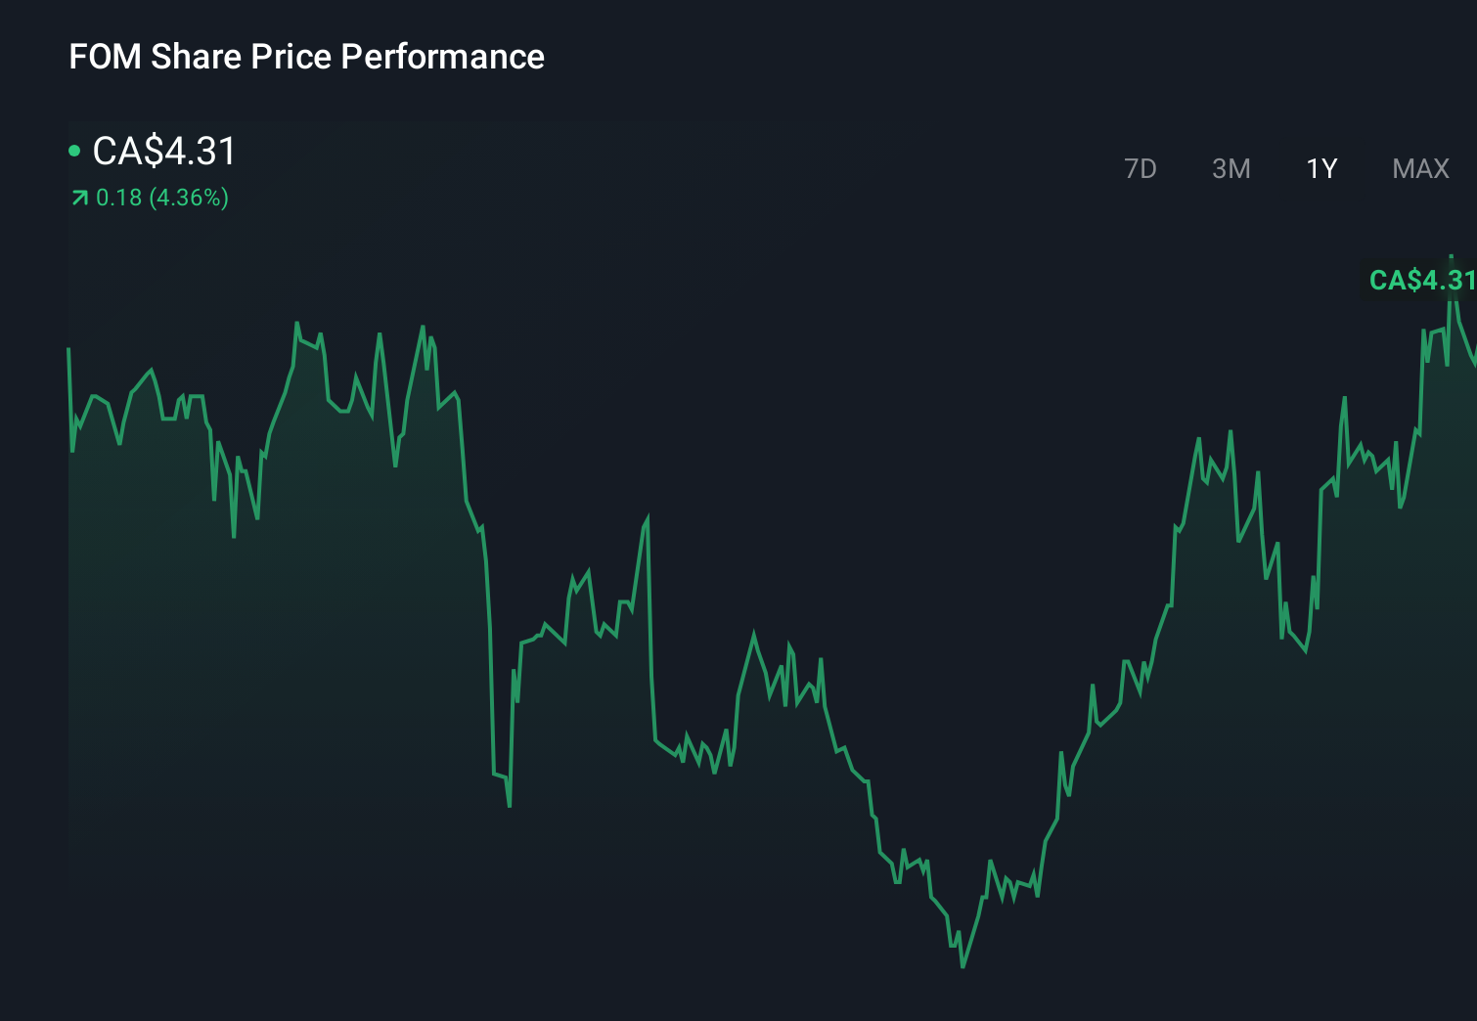Toggle the price series via its legend dot
The width and height of the screenshot is (1477, 1021).
coord(74,150)
